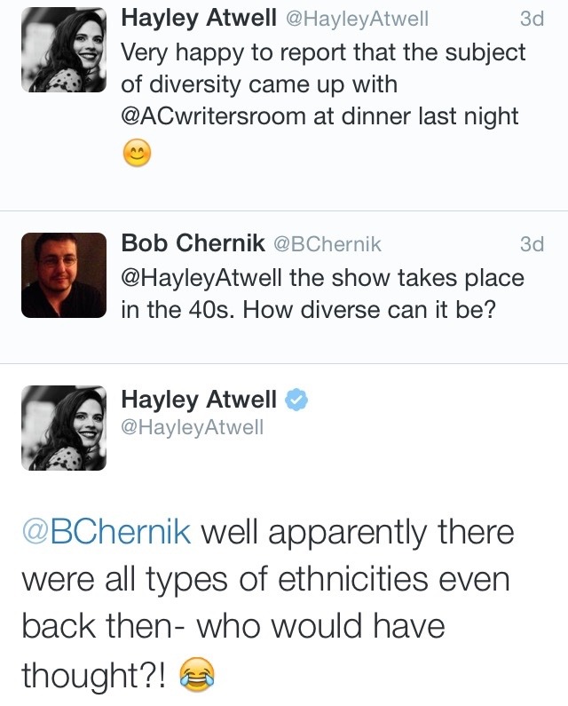Open the tweet about diversity at dinner

point(323,85)
